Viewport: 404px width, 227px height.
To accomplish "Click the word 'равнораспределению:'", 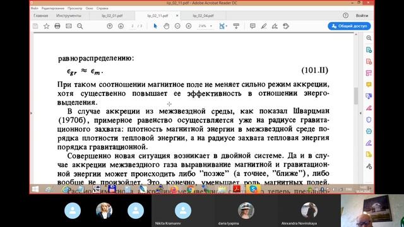I will [x=96, y=58].
